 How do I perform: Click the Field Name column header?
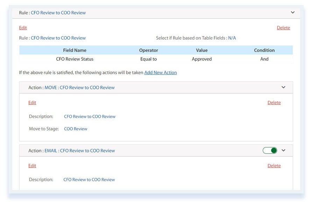tap(75, 50)
